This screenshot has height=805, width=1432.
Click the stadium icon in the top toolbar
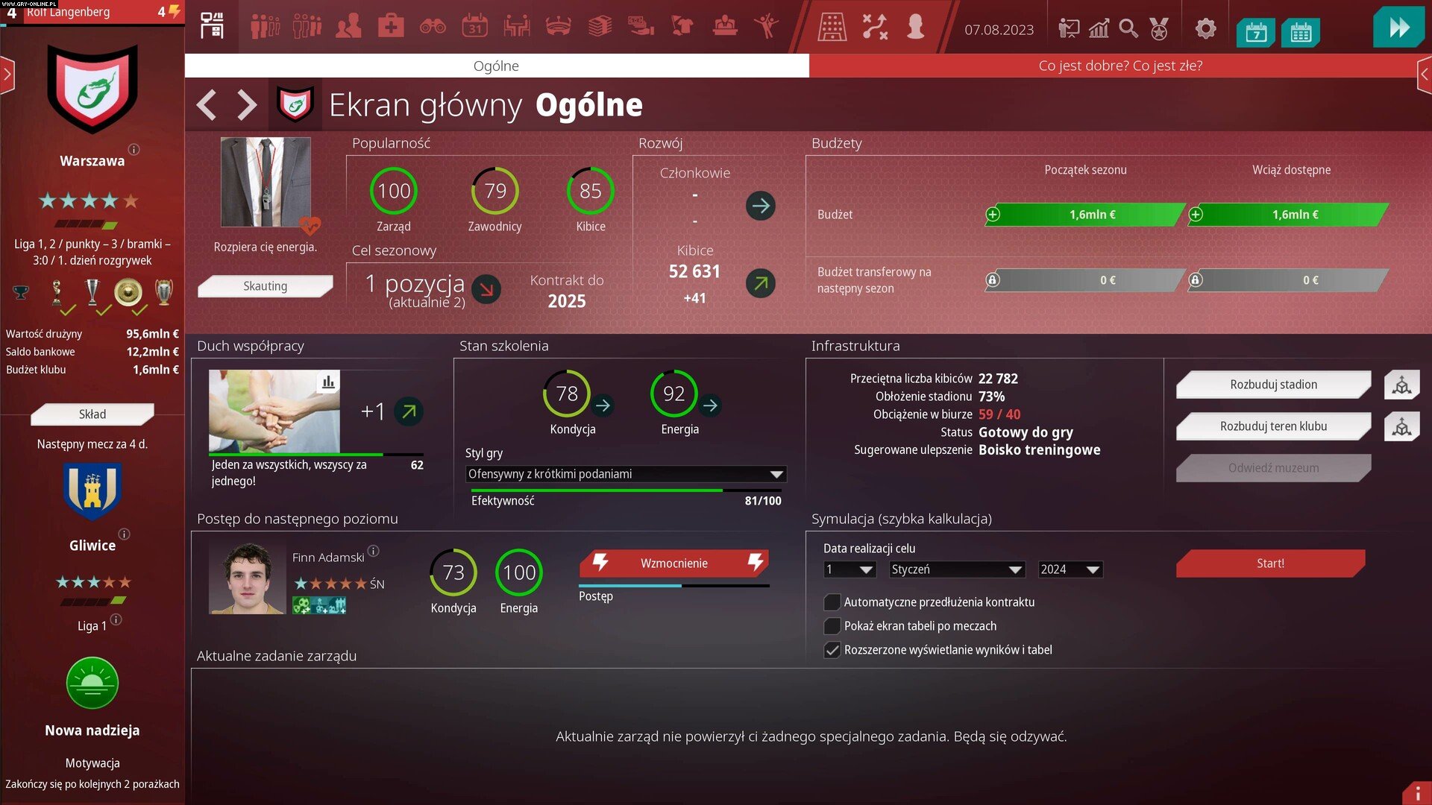click(x=560, y=25)
